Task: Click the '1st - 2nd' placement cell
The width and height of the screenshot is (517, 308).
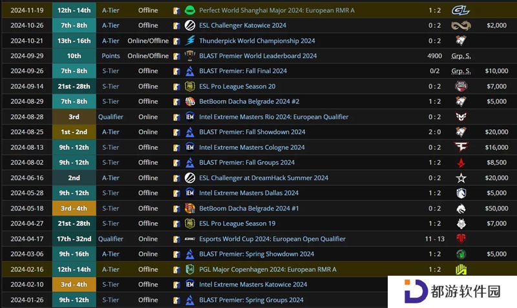Action: pos(74,132)
